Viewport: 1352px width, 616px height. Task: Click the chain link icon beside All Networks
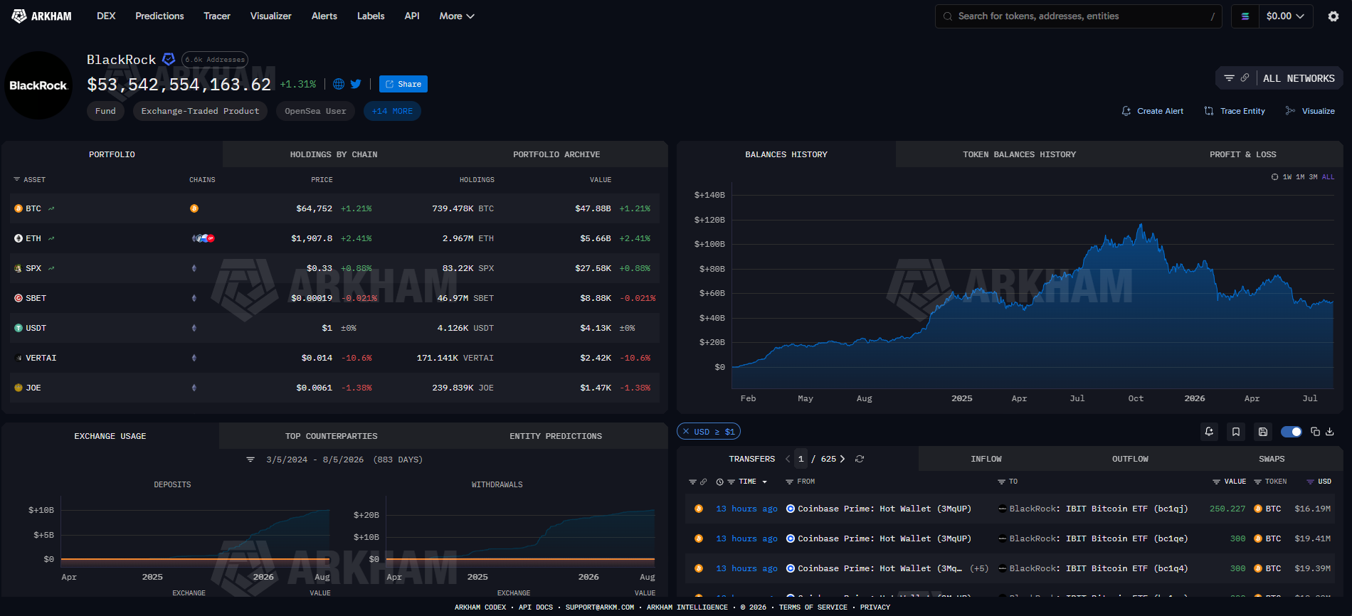[x=1245, y=78]
